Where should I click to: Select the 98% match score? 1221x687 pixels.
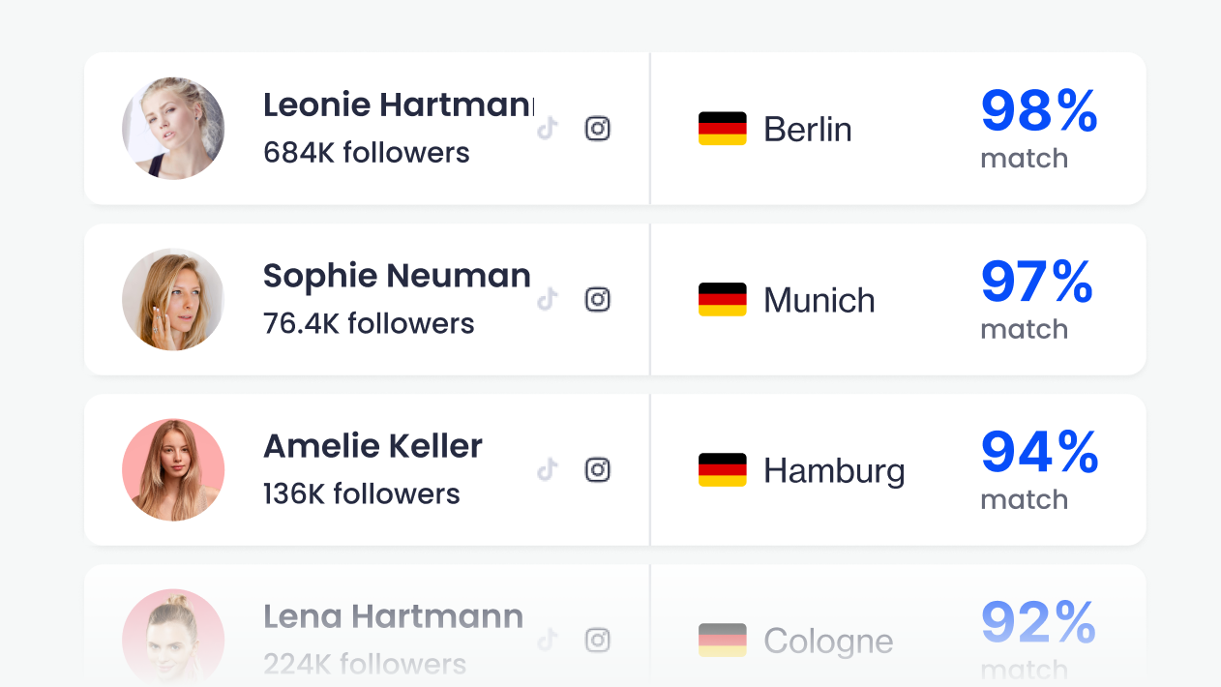pyautogui.click(x=1039, y=111)
